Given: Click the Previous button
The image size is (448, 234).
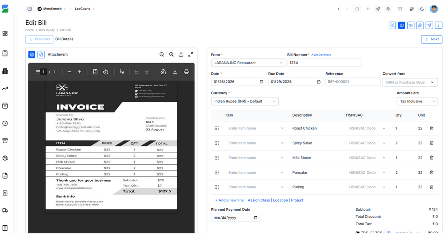Looking at the screenshot, I should tap(39, 39).
